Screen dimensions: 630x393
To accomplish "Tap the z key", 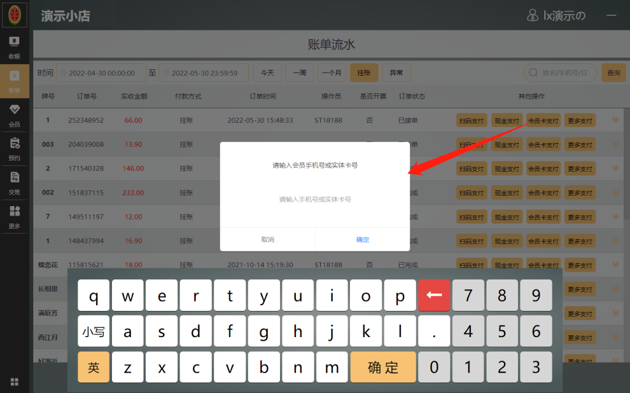I will [x=127, y=367].
